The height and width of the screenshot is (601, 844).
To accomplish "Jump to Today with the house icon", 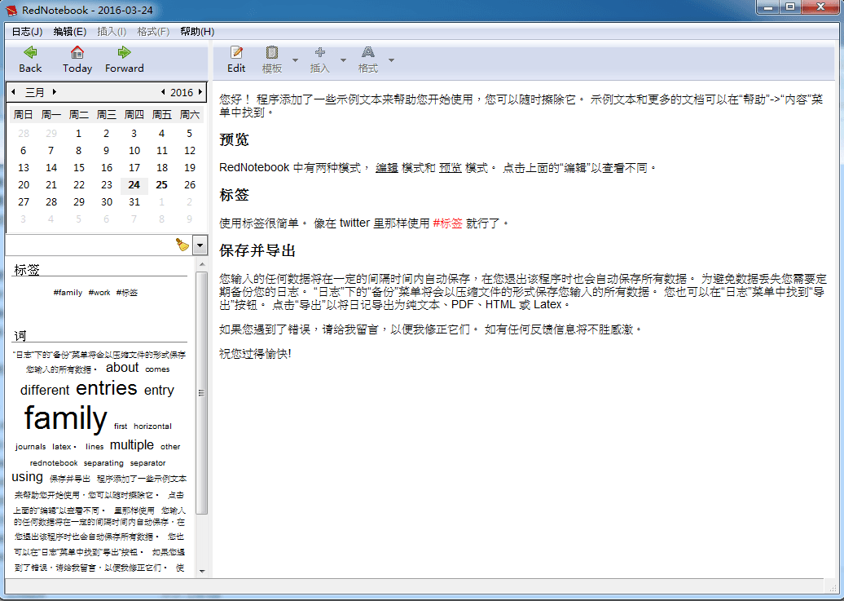I will click(77, 60).
